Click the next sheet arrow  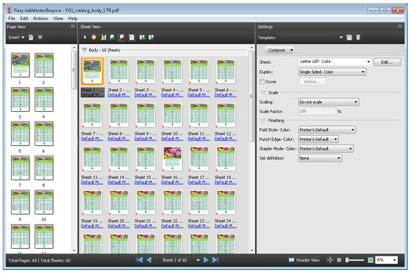coord(206,260)
